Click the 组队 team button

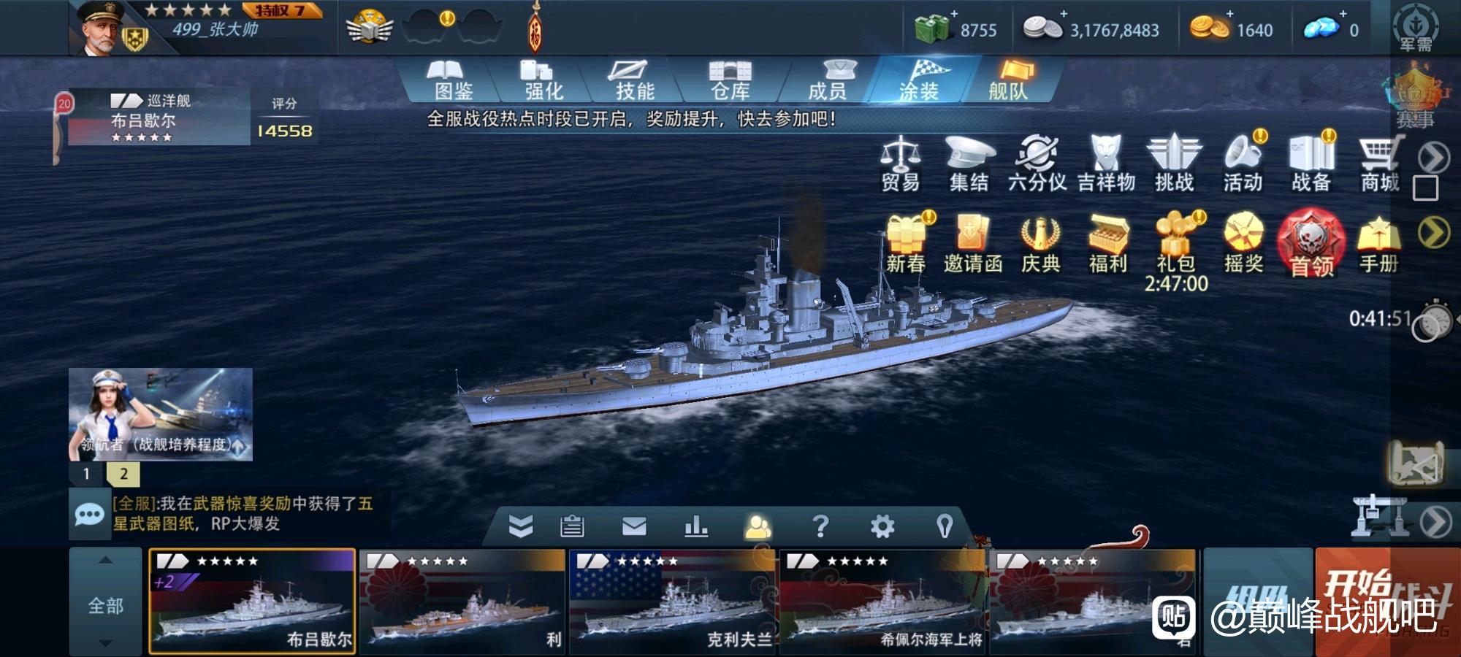coord(1258,603)
